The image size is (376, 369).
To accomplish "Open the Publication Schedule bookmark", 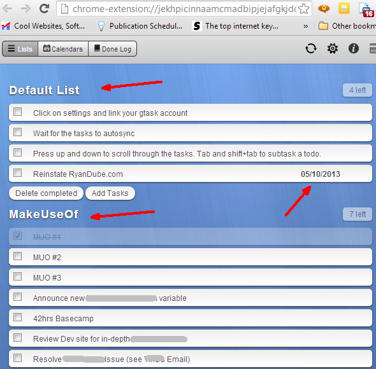I will click(140, 26).
